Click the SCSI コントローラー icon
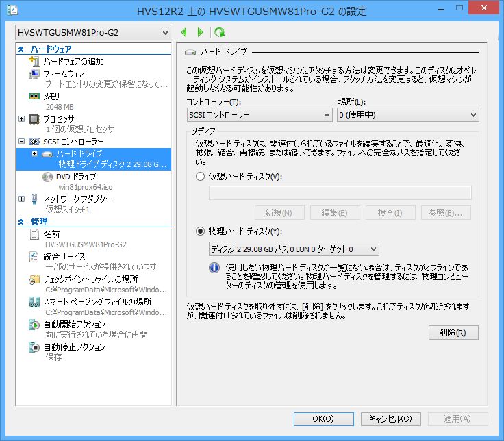 [34, 142]
